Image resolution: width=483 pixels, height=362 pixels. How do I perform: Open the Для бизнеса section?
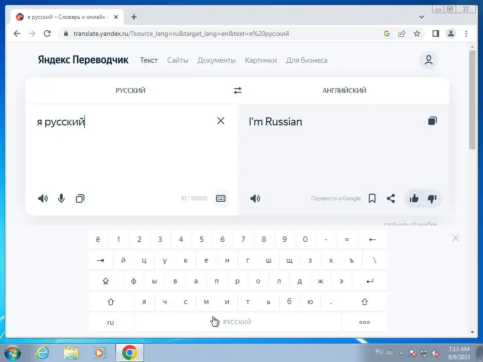tap(307, 60)
